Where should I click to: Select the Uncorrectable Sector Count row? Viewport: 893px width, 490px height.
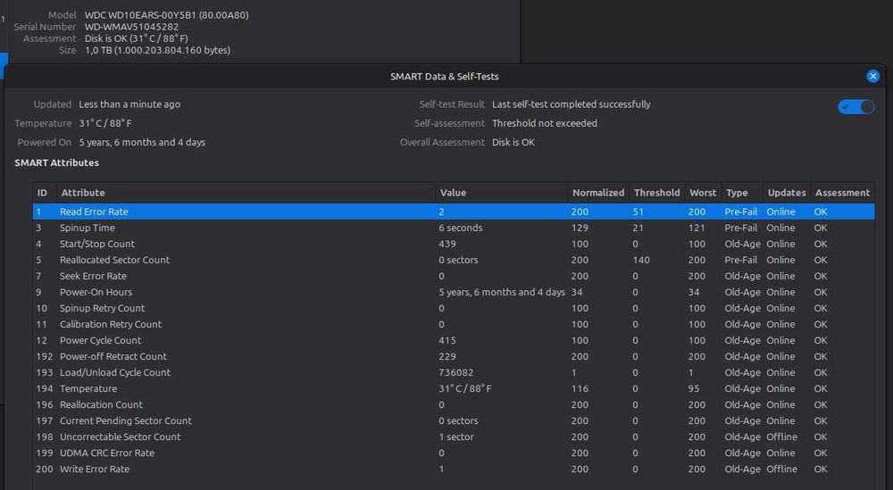pos(454,436)
